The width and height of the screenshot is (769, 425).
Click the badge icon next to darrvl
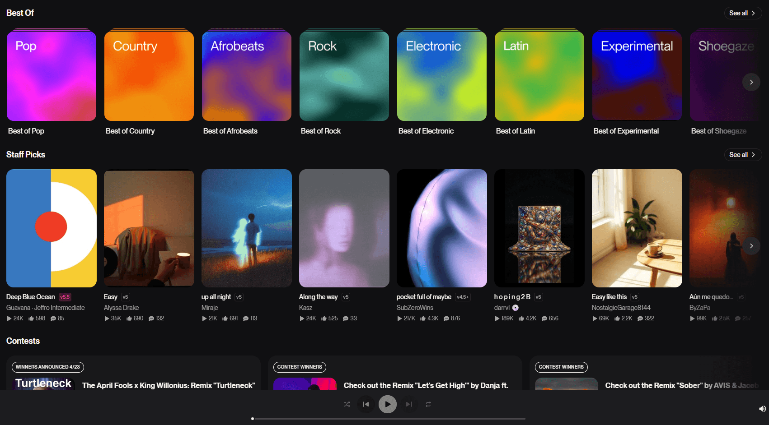[516, 308]
